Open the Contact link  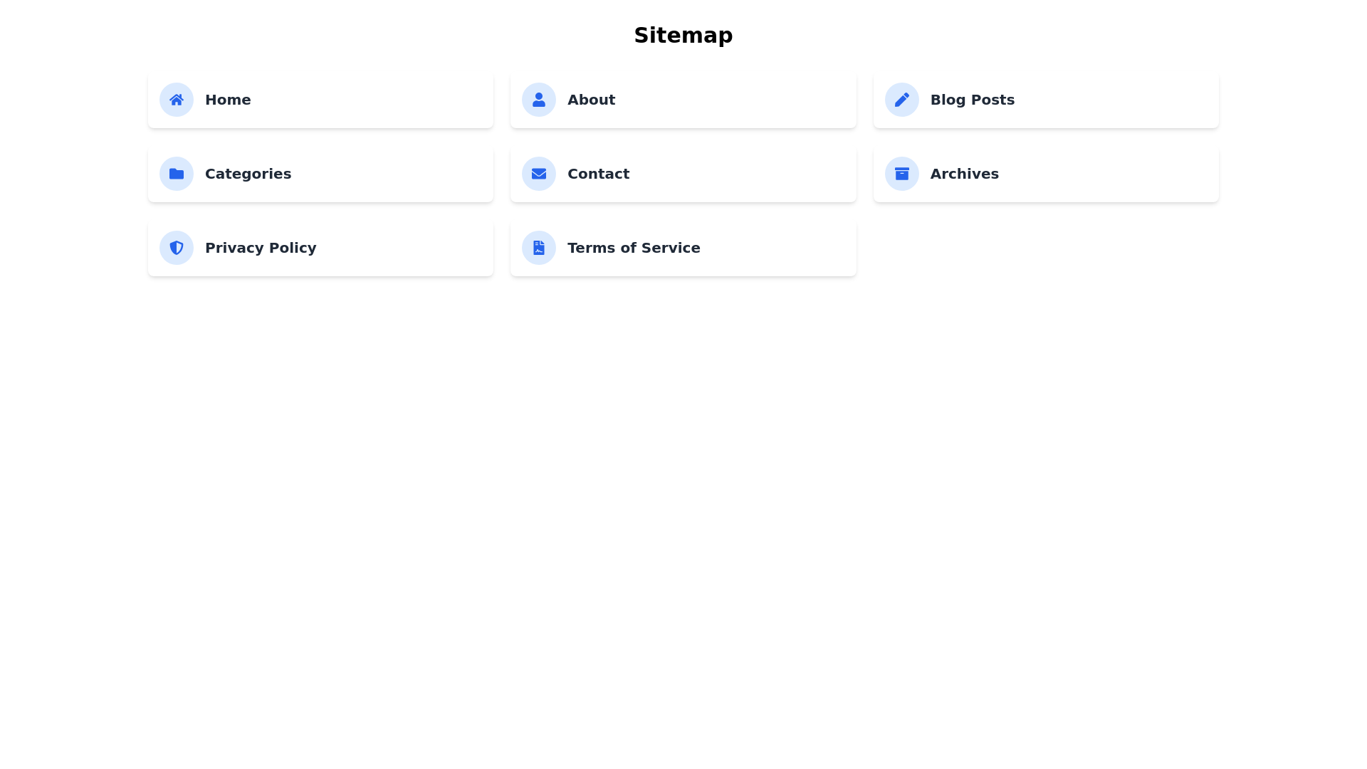tap(598, 174)
